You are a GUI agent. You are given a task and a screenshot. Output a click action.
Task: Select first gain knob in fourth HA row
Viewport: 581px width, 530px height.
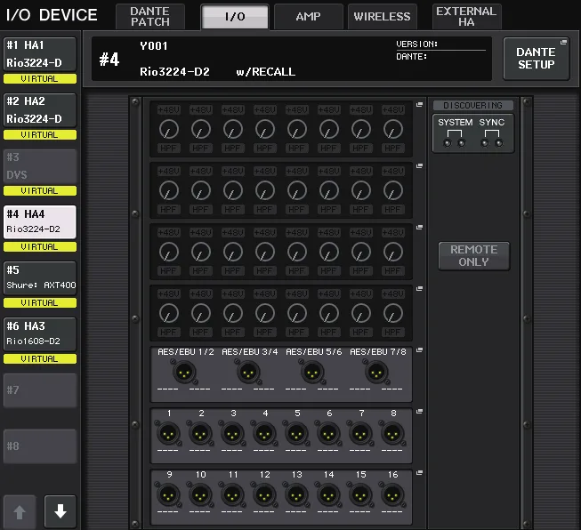(x=168, y=313)
